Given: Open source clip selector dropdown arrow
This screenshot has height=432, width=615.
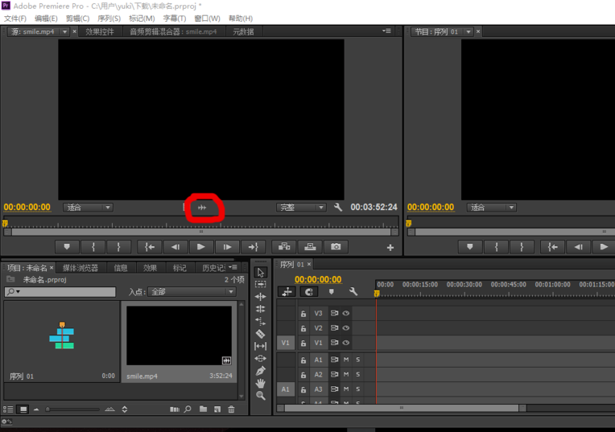Looking at the screenshot, I should (64, 31).
